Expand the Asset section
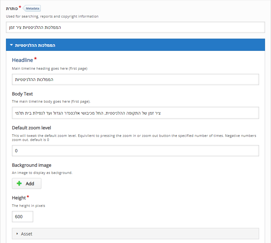271x243 pixels. pyautogui.click(x=135, y=234)
